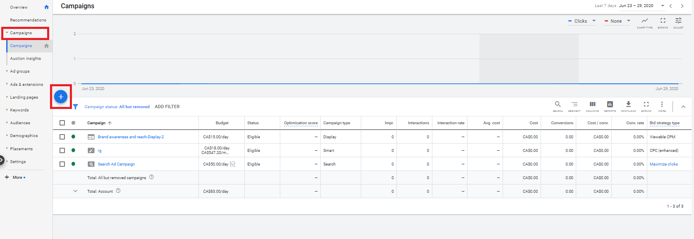Screen dimensions: 694x239
Task: Expand the side panel arrow at left edge
Action: pyautogui.click(x=2, y=159)
